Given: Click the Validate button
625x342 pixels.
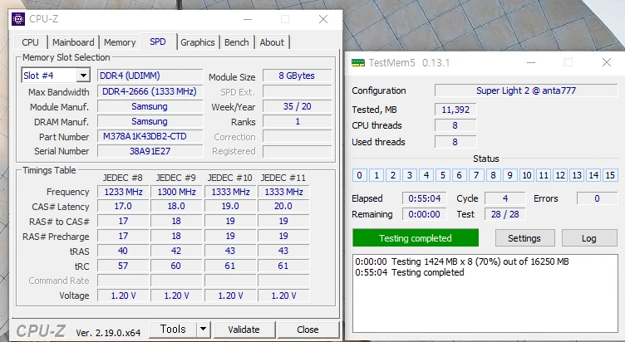Looking at the screenshot, I should 244,330.
